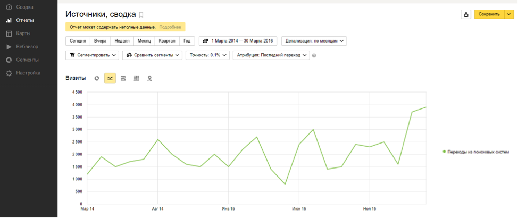The width and height of the screenshot is (518, 218).
Task: Click the Сохранить button
Action: [x=489, y=14]
